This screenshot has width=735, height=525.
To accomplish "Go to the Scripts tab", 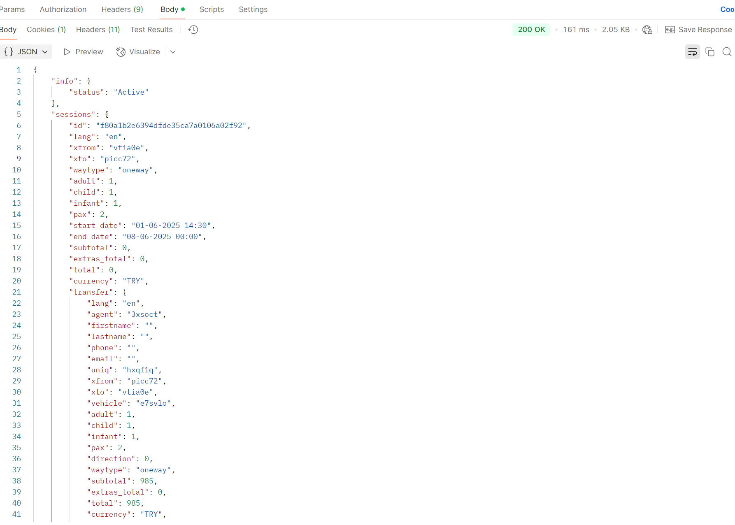I will (212, 9).
